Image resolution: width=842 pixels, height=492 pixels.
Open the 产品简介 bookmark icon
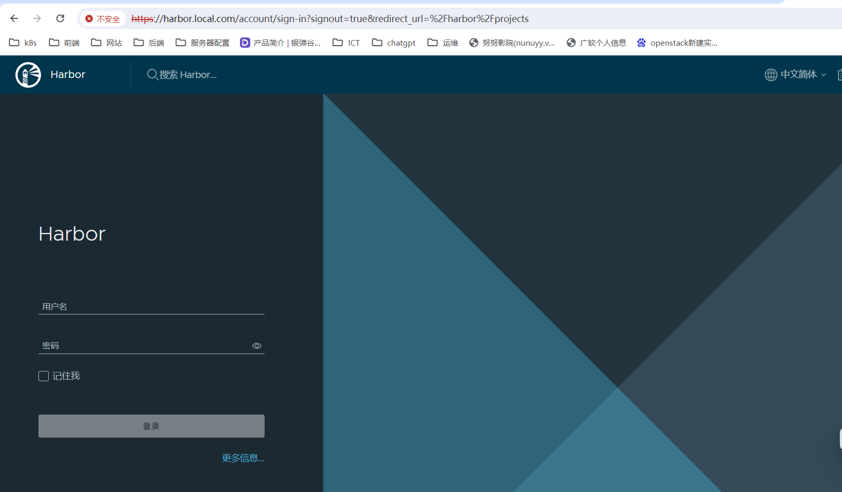(245, 43)
